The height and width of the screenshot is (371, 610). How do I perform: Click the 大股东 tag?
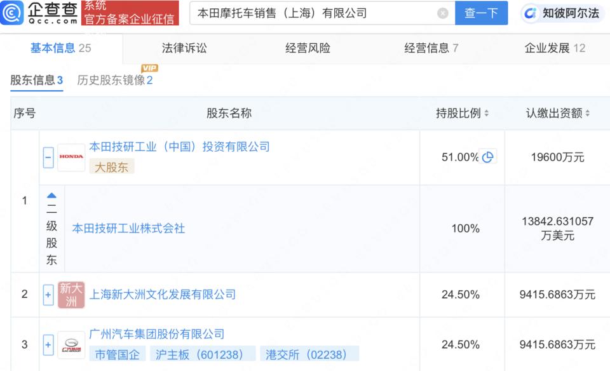112,167
